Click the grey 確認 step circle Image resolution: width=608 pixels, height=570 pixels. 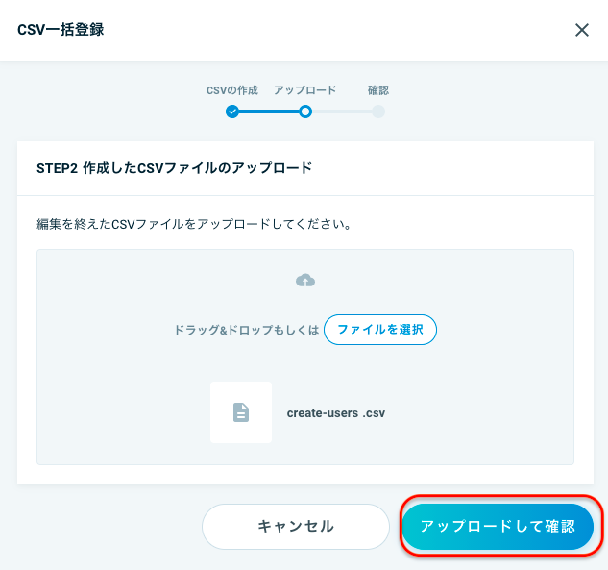click(x=378, y=112)
